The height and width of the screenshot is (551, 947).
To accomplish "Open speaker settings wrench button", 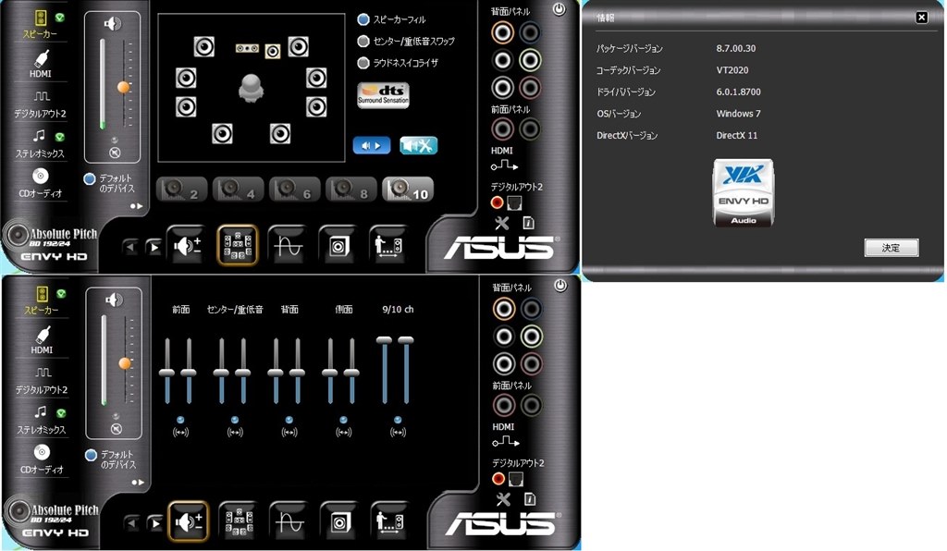I will coord(418,145).
